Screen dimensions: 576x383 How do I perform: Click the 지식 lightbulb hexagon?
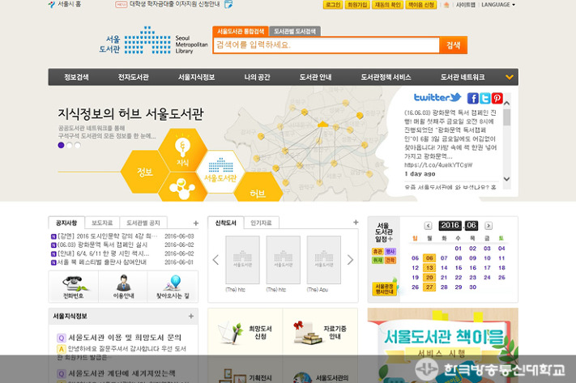point(182,150)
